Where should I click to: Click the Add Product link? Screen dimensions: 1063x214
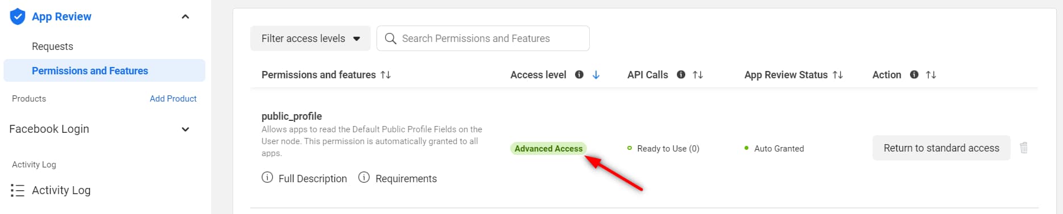point(173,99)
